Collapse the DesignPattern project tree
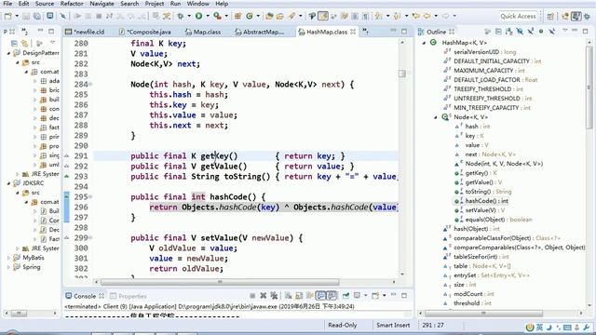Image resolution: width=596 pixels, height=335 pixels. pos(8,53)
